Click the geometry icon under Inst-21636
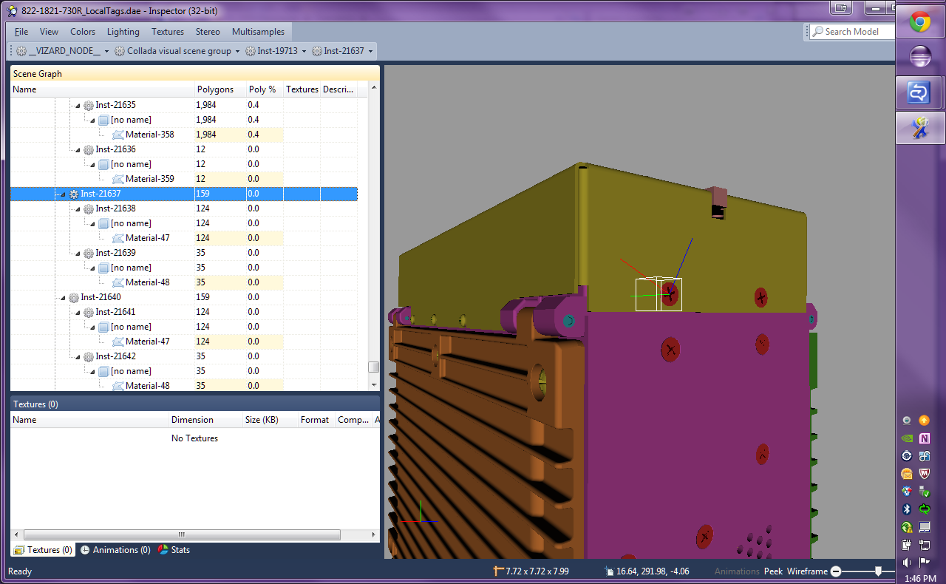The height and width of the screenshot is (584, 946). 103,164
